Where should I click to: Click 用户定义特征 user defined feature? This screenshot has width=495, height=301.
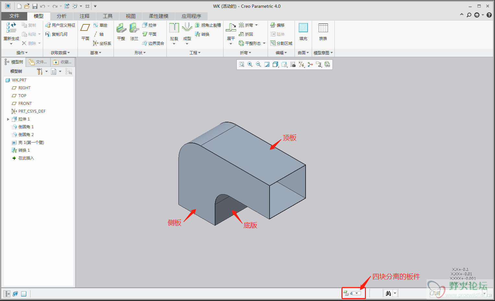(60, 25)
